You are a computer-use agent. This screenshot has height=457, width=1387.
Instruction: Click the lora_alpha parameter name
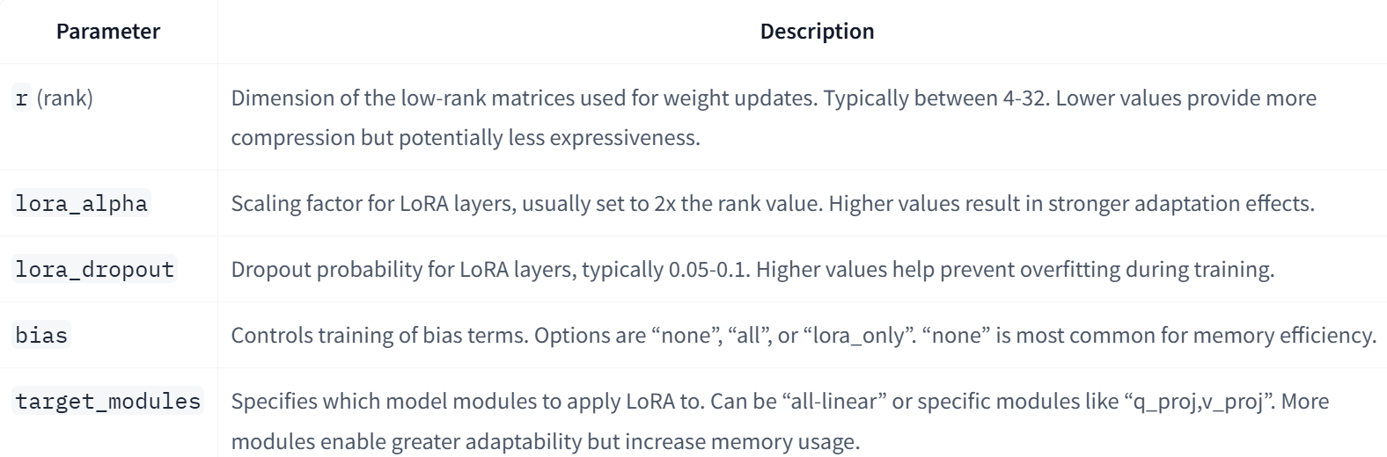tap(81, 204)
